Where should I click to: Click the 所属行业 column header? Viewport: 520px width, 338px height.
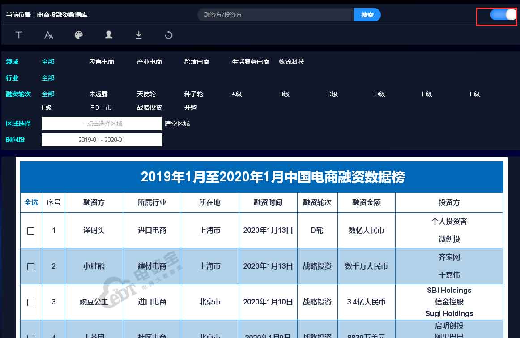point(152,202)
